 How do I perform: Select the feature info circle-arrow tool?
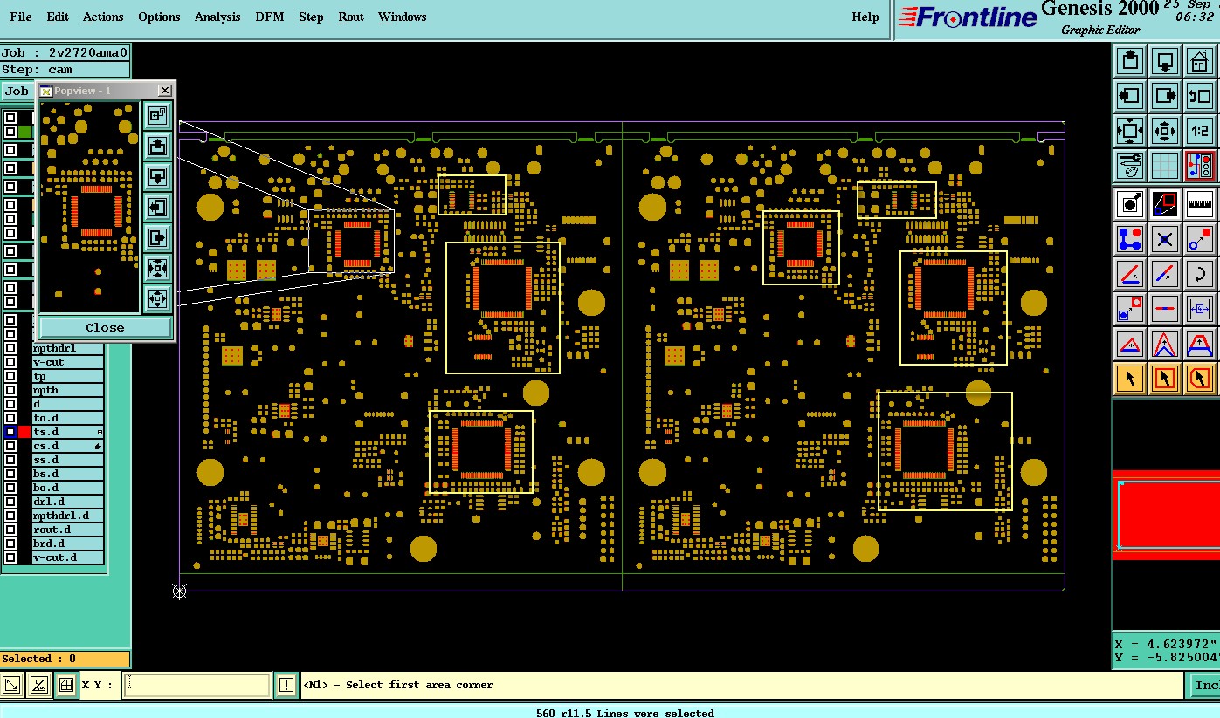click(1130, 204)
